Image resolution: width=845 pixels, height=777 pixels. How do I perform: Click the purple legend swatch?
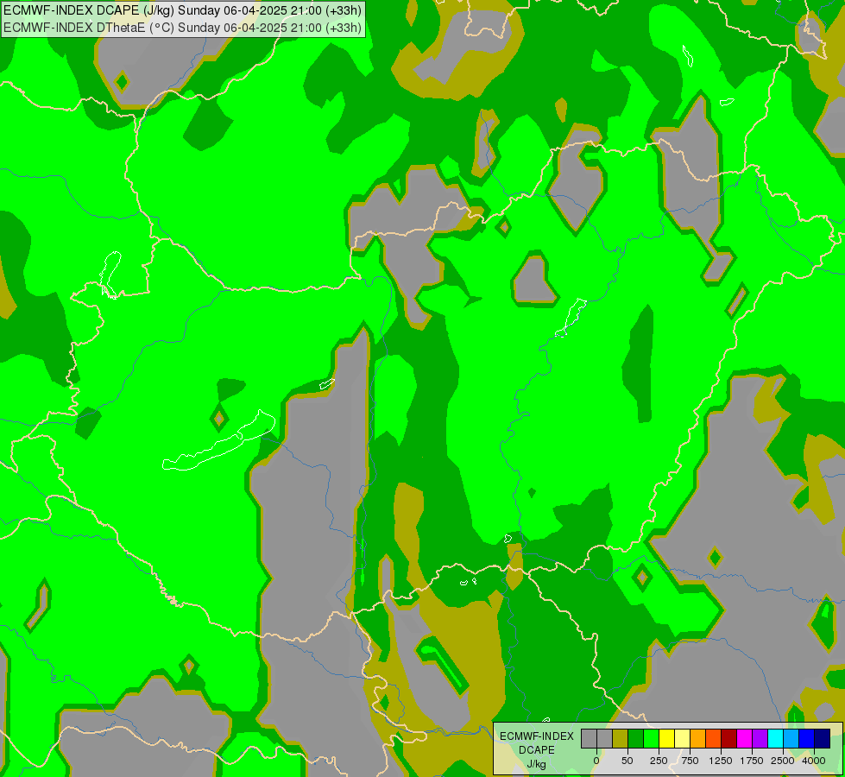pyautogui.click(x=760, y=738)
